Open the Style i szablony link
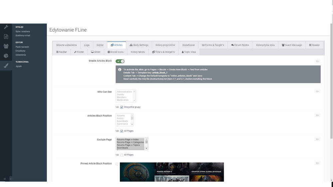333x187 pixels. pos(23,32)
